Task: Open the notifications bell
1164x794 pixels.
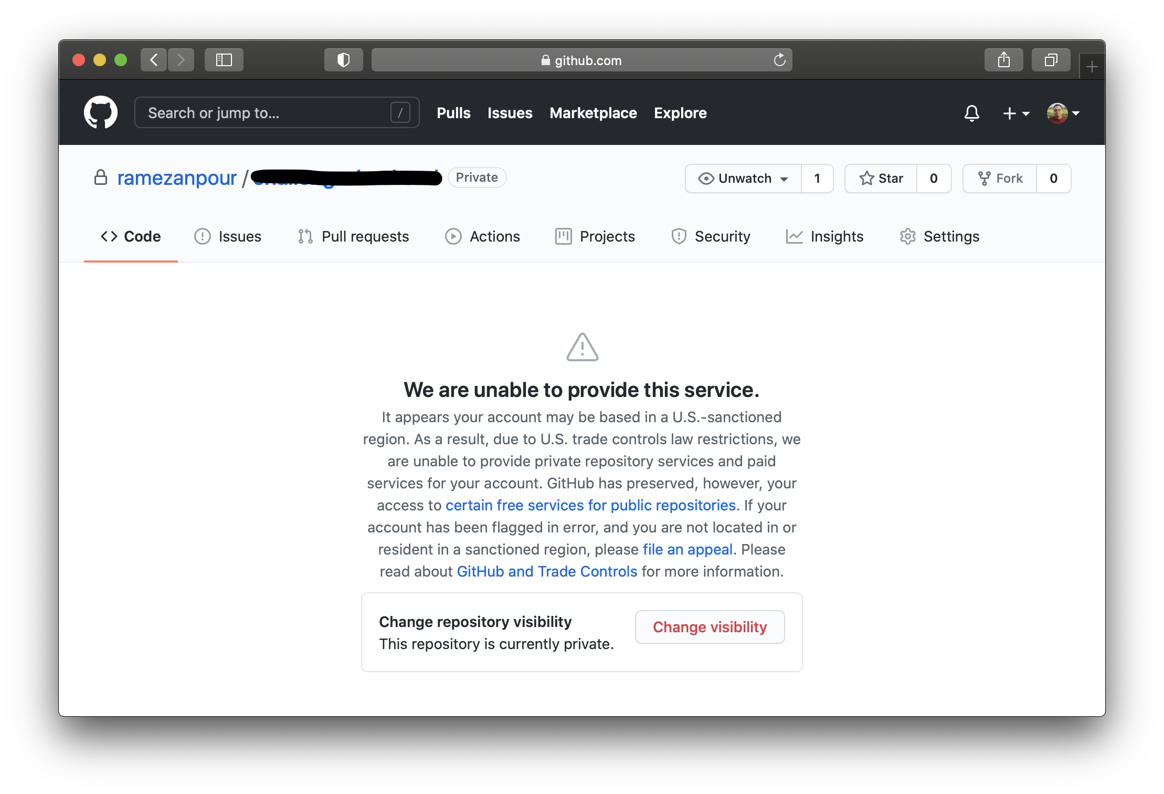Action: (971, 113)
